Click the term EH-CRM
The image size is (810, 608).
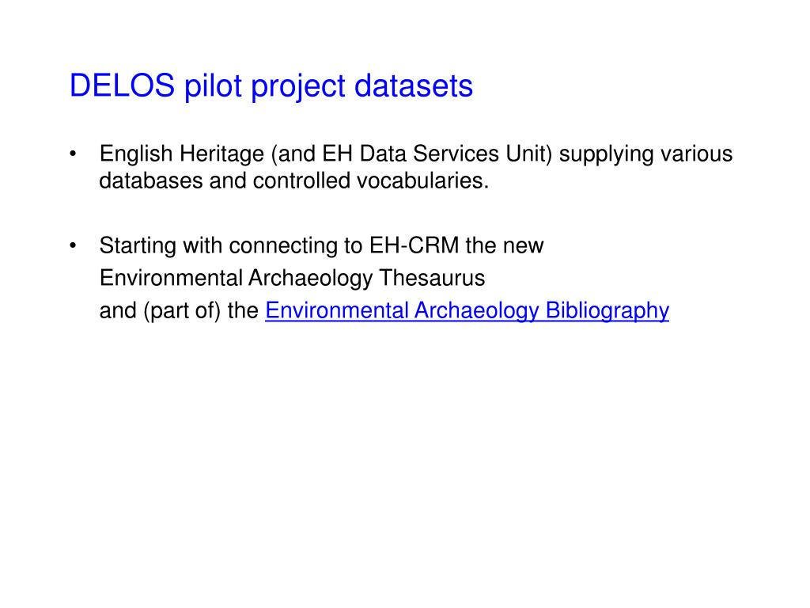[414, 245]
